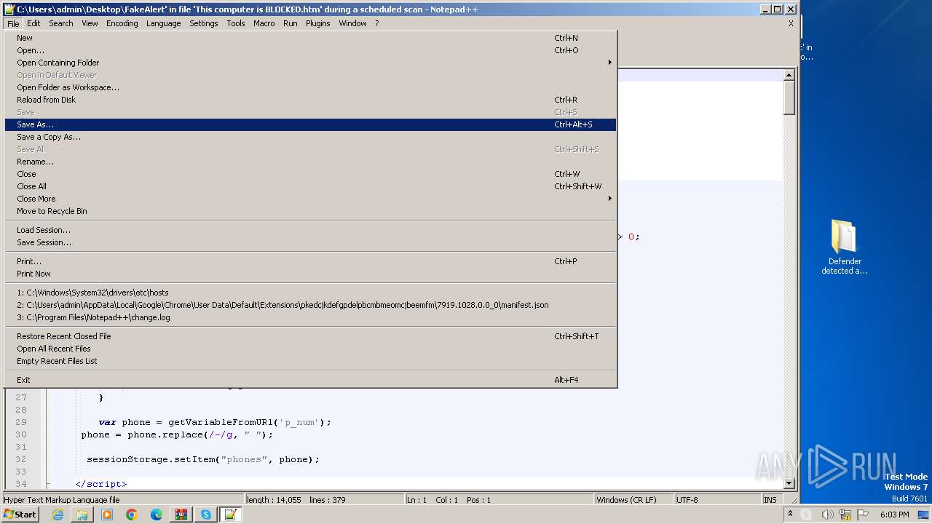Click the editor scrollbar up arrow
Viewport: 932px width, 524px height.
point(789,75)
